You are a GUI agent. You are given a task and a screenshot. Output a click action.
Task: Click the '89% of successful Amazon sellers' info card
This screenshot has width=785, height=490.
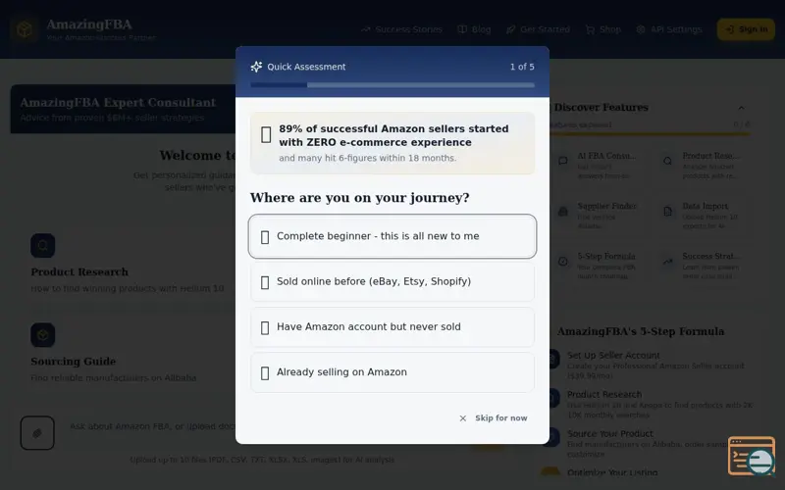click(x=392, y=143)
